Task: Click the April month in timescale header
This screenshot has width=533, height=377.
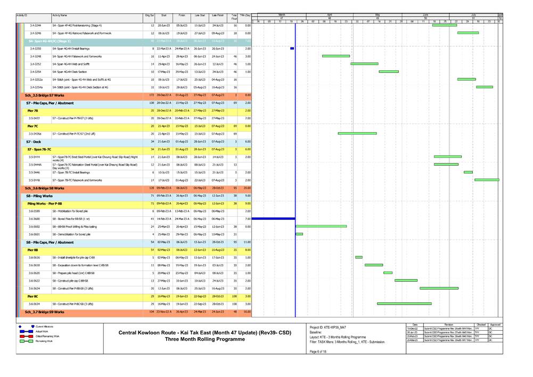Action: (x=330, y=14)
